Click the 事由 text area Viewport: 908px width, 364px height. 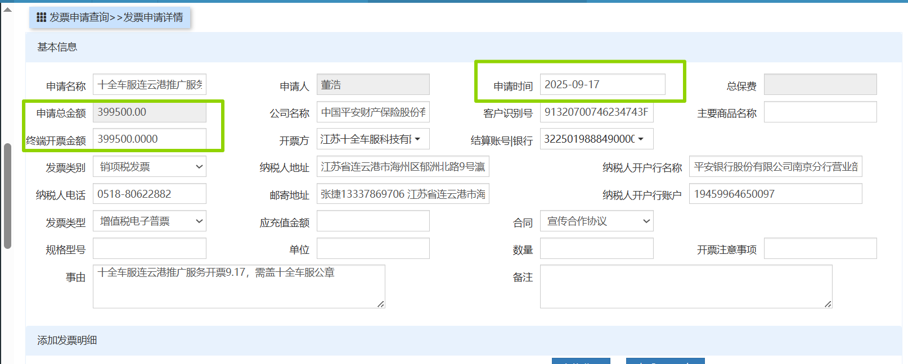click(239, 286)
